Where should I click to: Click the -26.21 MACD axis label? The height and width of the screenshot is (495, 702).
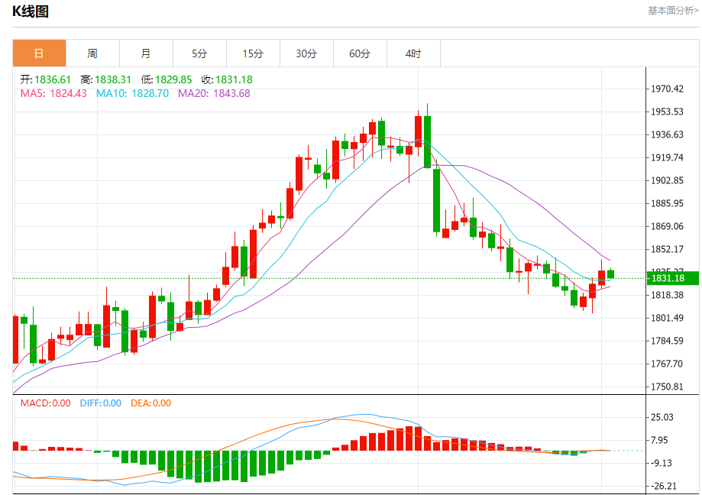pos(664,486)
